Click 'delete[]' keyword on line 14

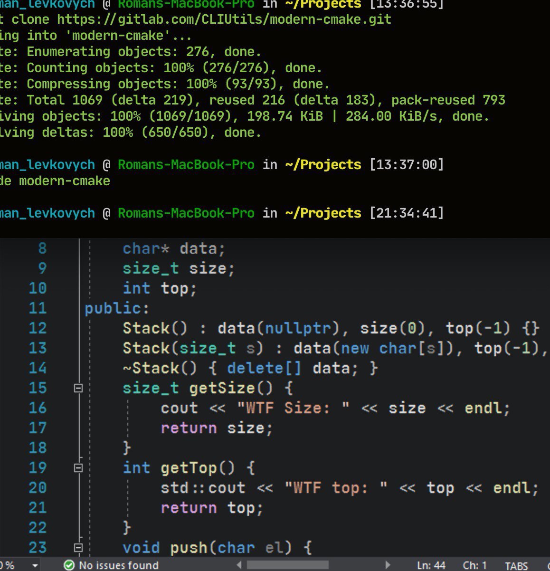[x=264, y=368]
